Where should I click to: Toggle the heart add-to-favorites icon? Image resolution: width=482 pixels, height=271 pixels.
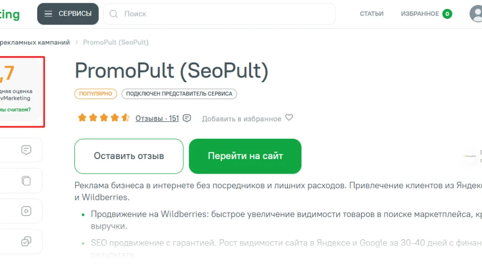(x=289, y=118)
